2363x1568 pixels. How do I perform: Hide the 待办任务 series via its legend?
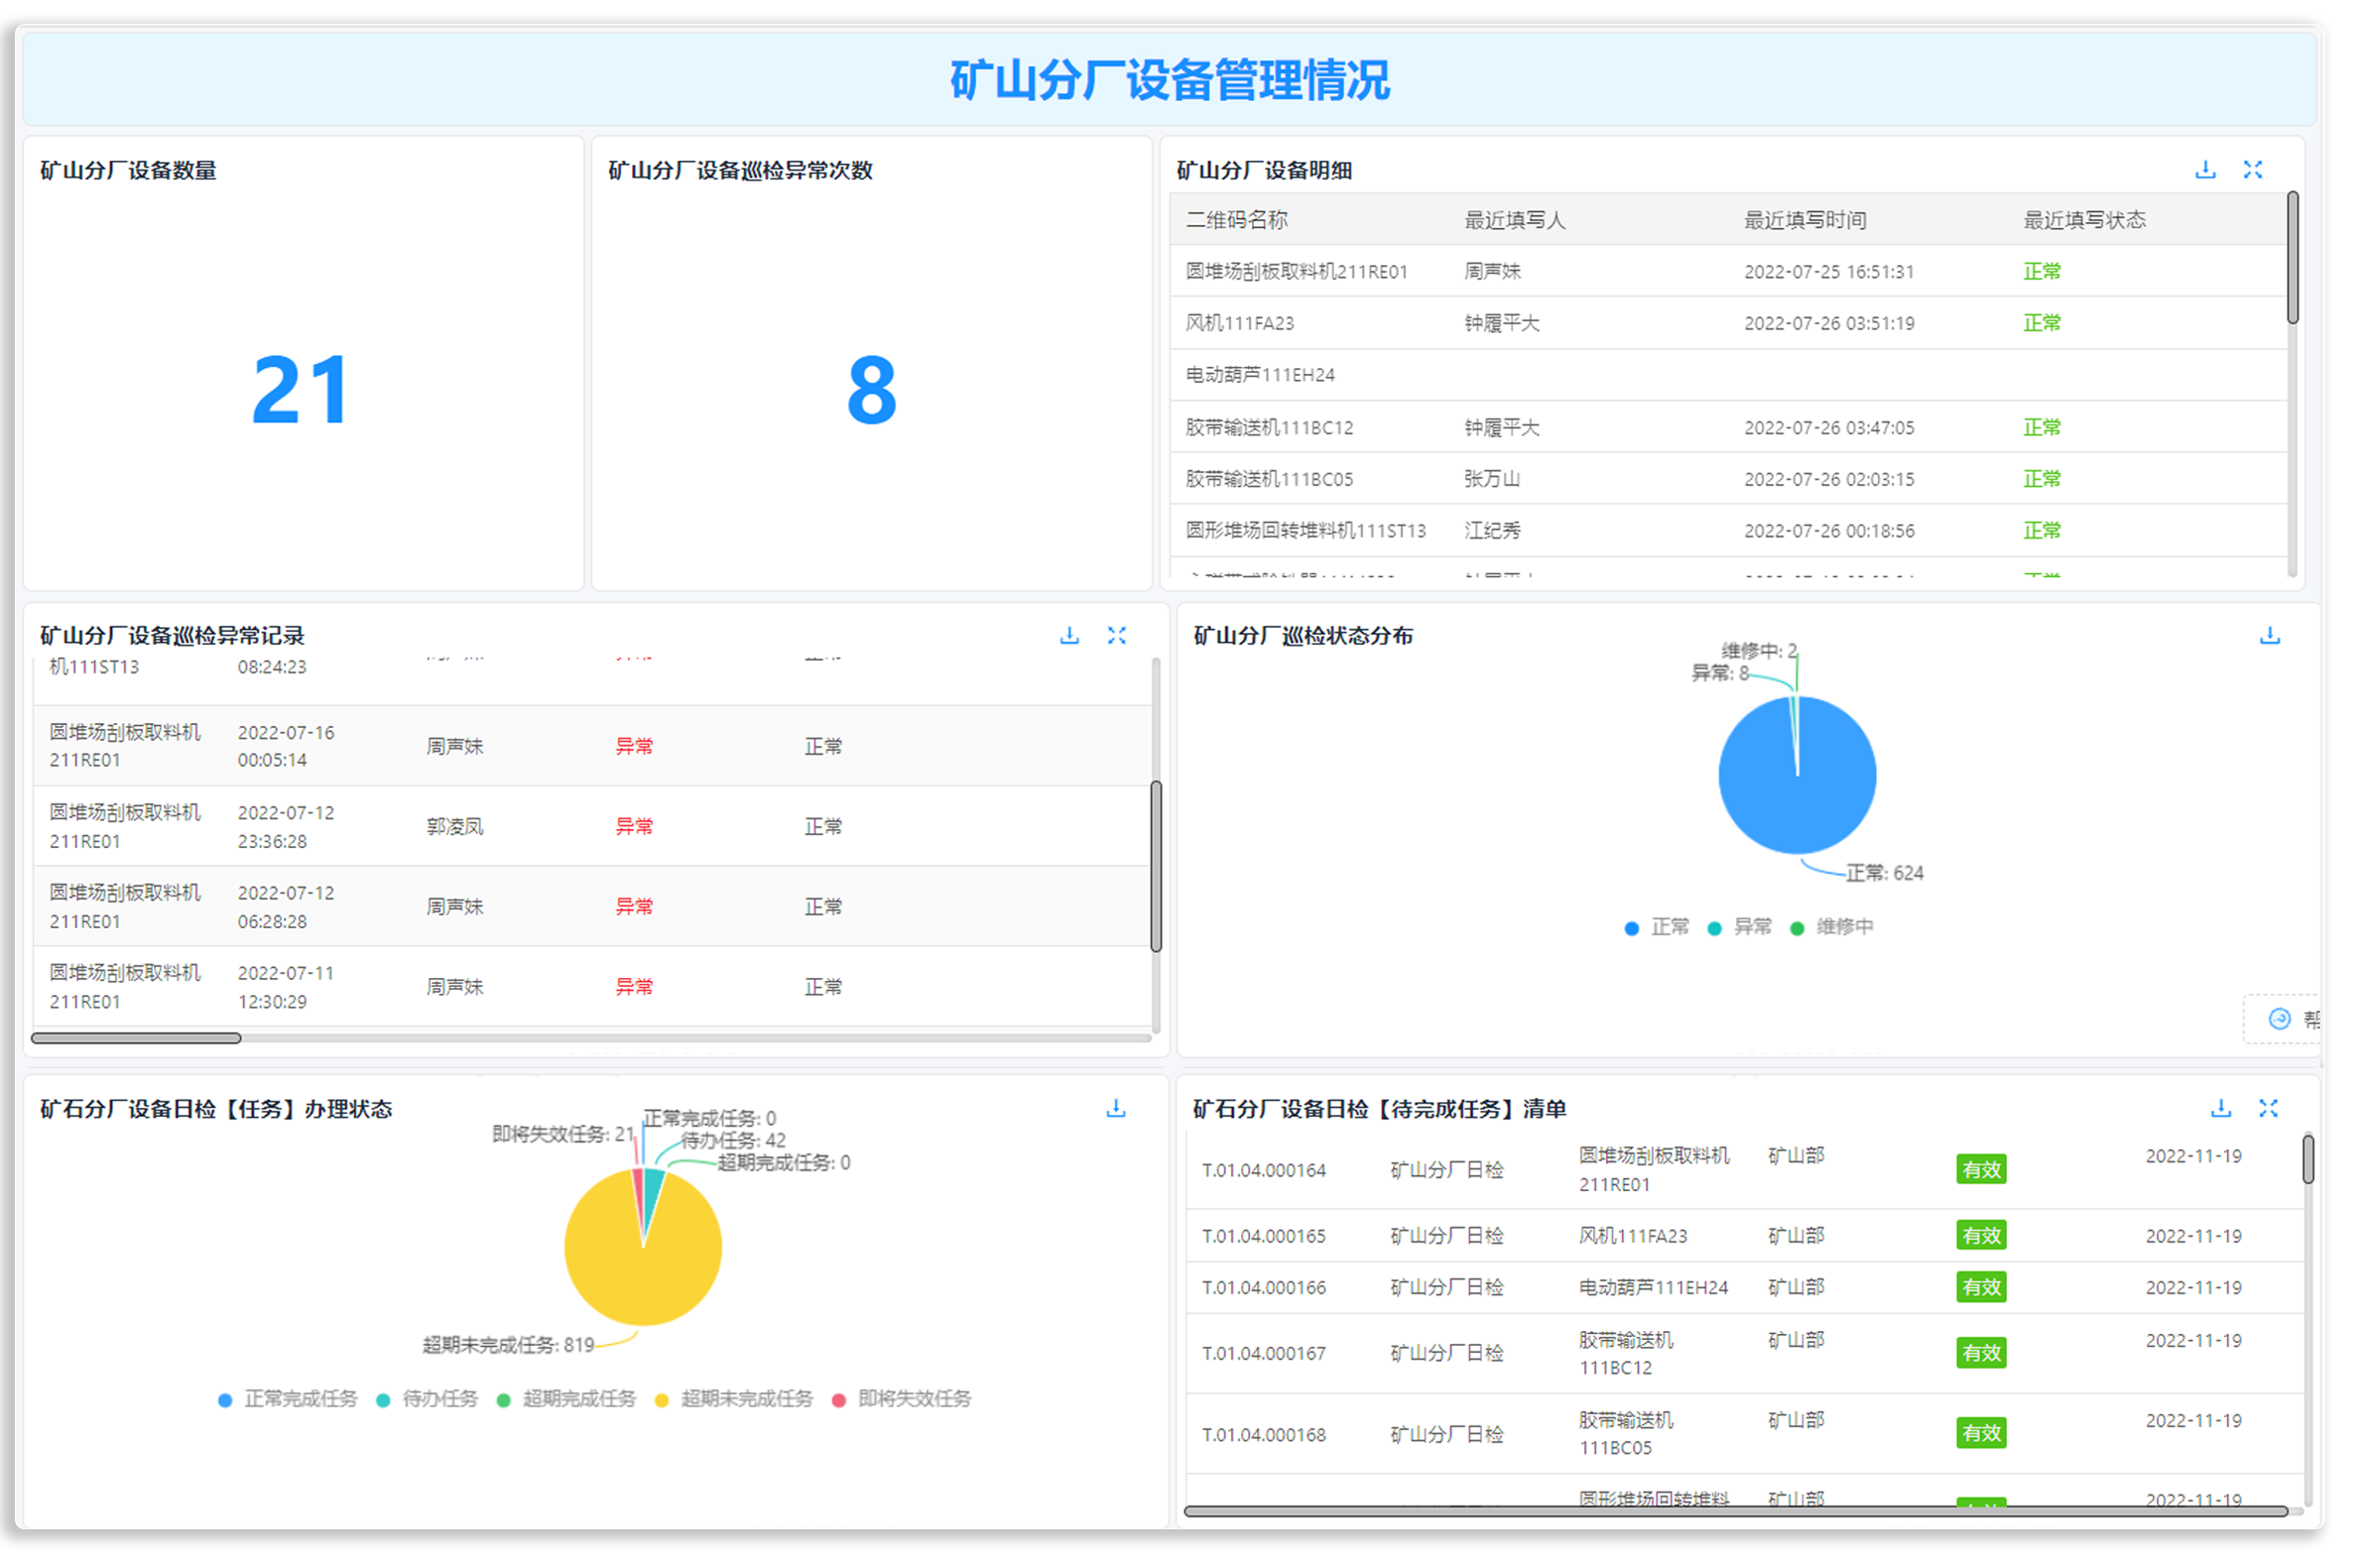pyautogui.click(x=428, y=1399)
